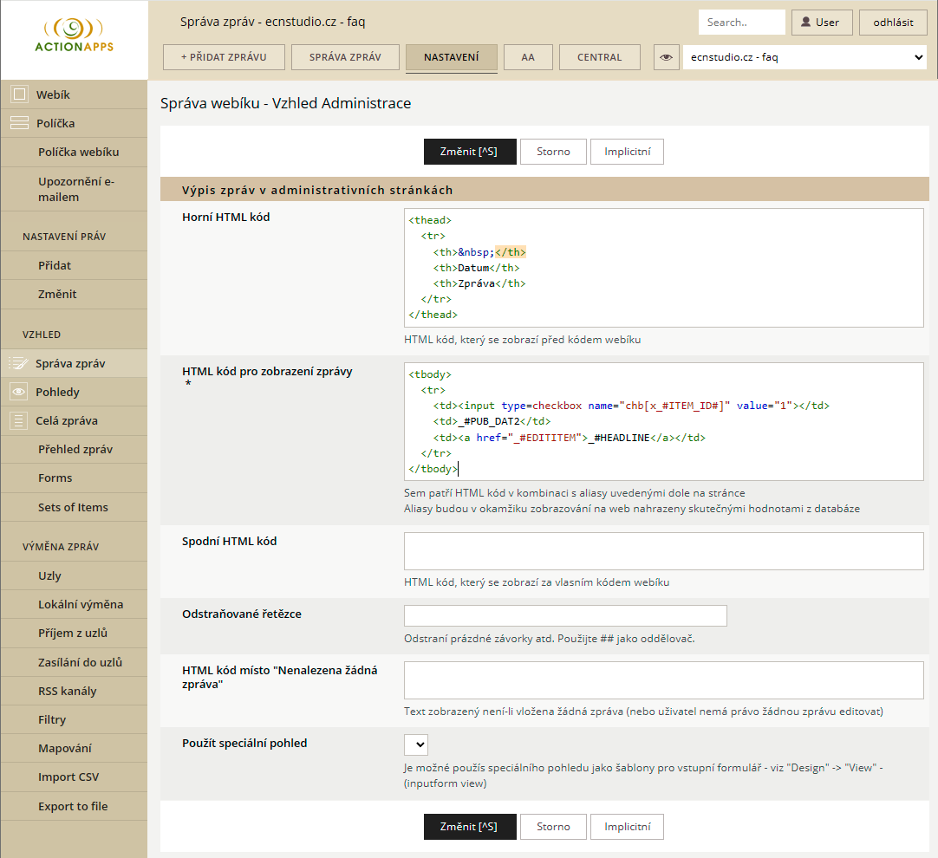Open the RSS kanály sidebar link
Viewport: 938px width, 858px height.
coord(68,691)
